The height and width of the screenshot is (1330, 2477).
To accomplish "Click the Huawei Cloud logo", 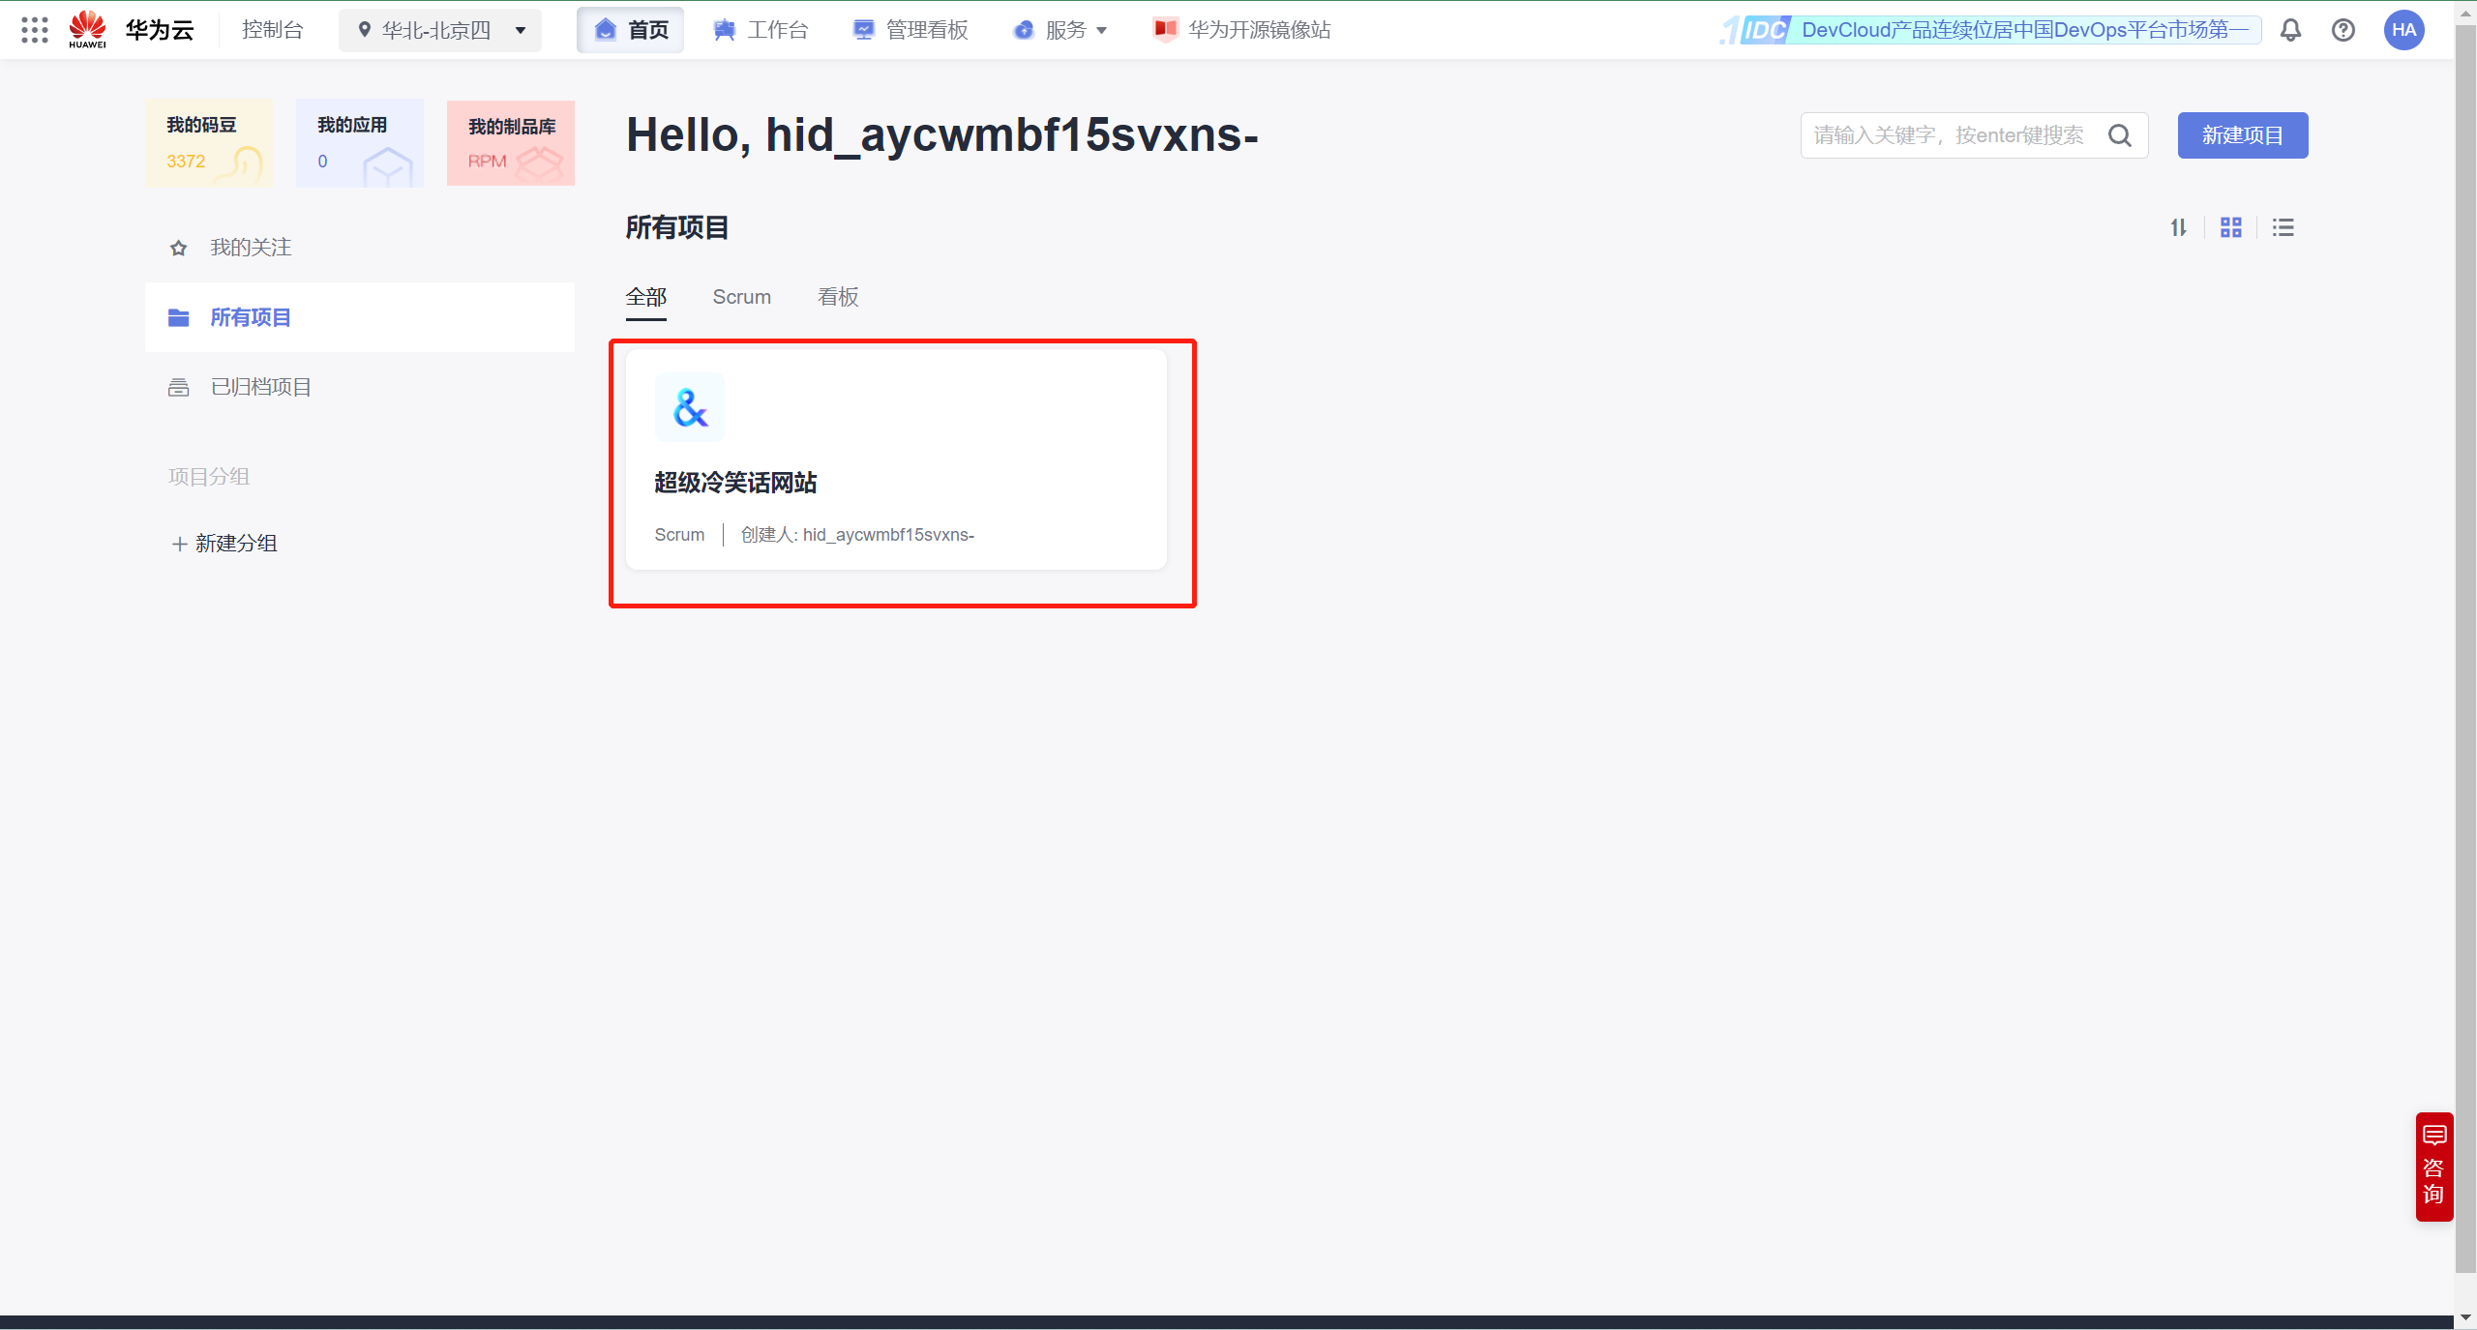I will click(x=131, y=30).
